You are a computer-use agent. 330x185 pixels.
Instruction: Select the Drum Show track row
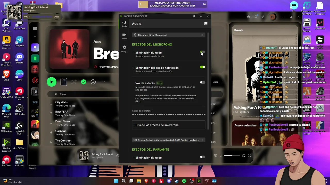(82, 123)
